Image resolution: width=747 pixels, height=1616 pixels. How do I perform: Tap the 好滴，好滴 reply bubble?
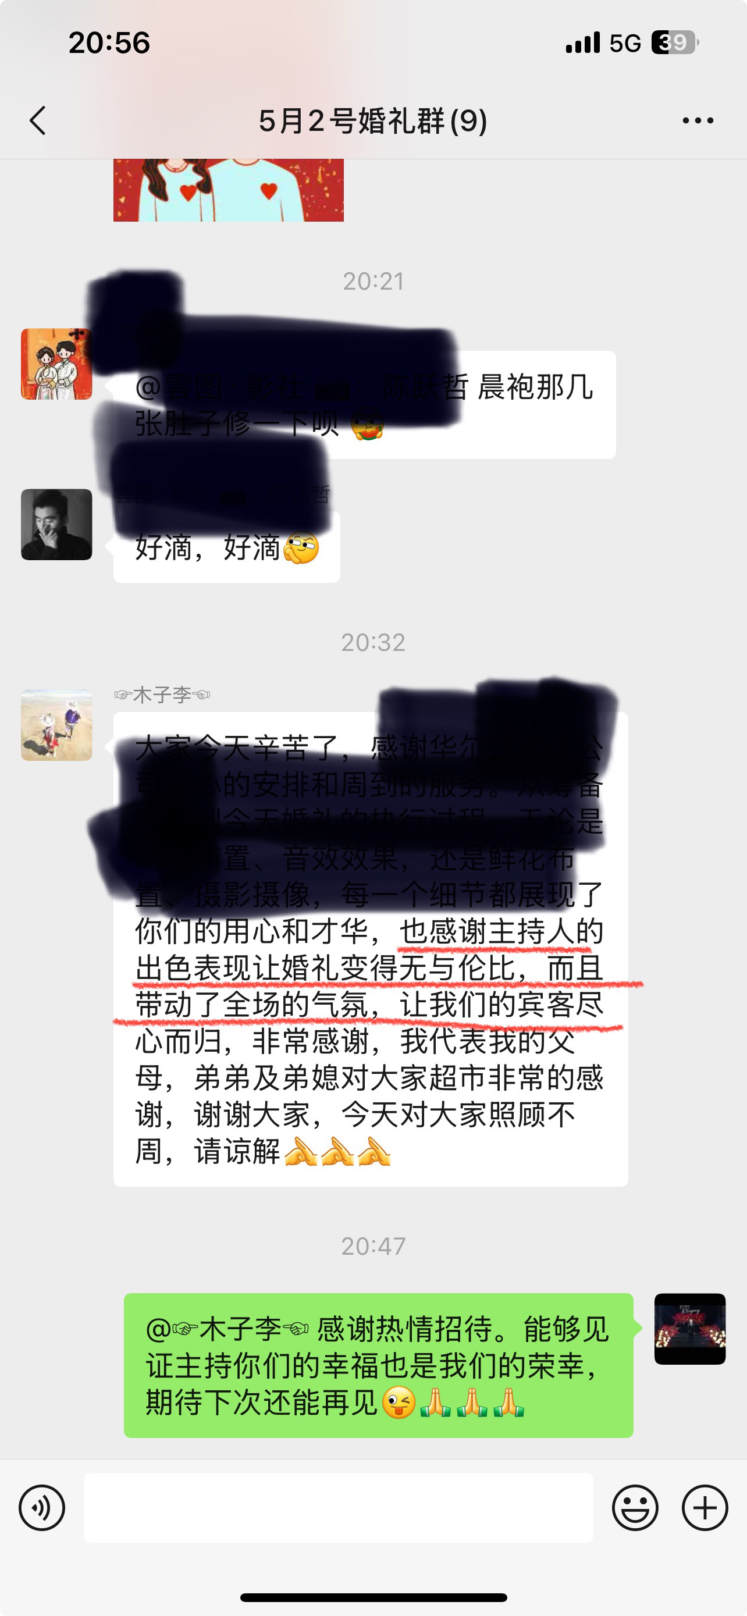point(226,547)
